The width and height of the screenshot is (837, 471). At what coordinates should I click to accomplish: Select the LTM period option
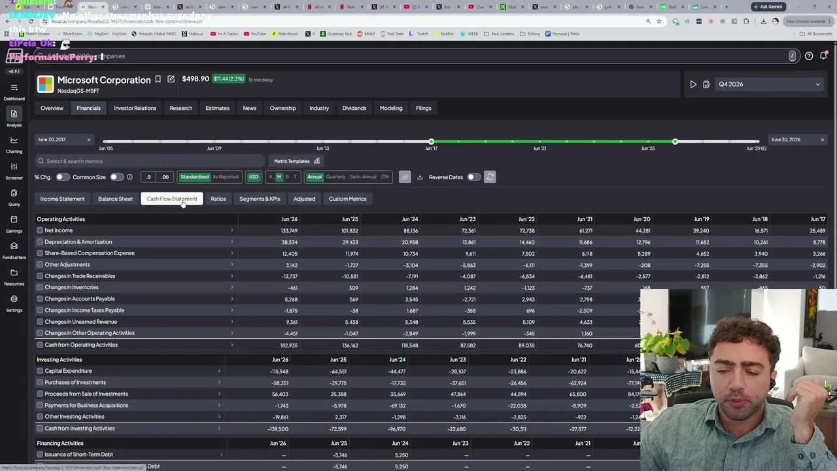(384, 177)
